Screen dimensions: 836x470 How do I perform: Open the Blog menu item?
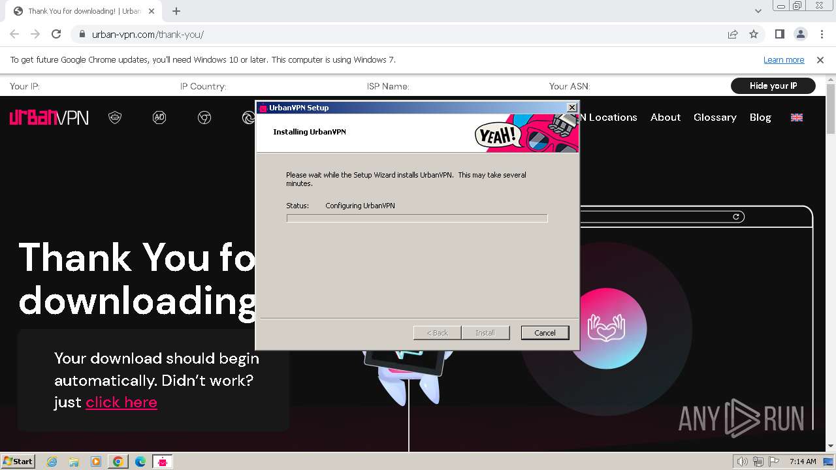click(x=760, y=117)
